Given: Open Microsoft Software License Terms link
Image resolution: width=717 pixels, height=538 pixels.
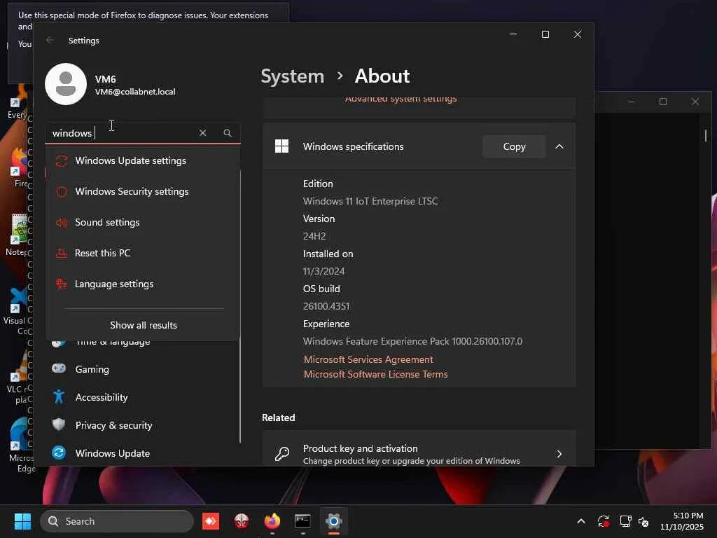Looking at the screenshot, I should 376,374.
